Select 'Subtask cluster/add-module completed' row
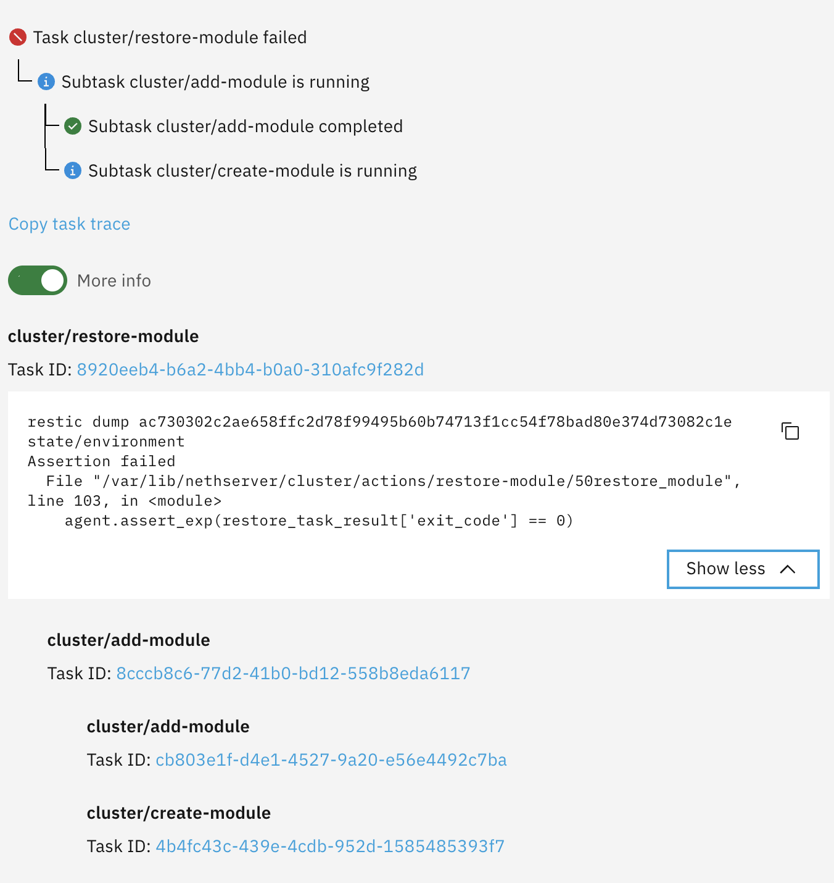This screenshot has height=883, width=834. (246, 127)
